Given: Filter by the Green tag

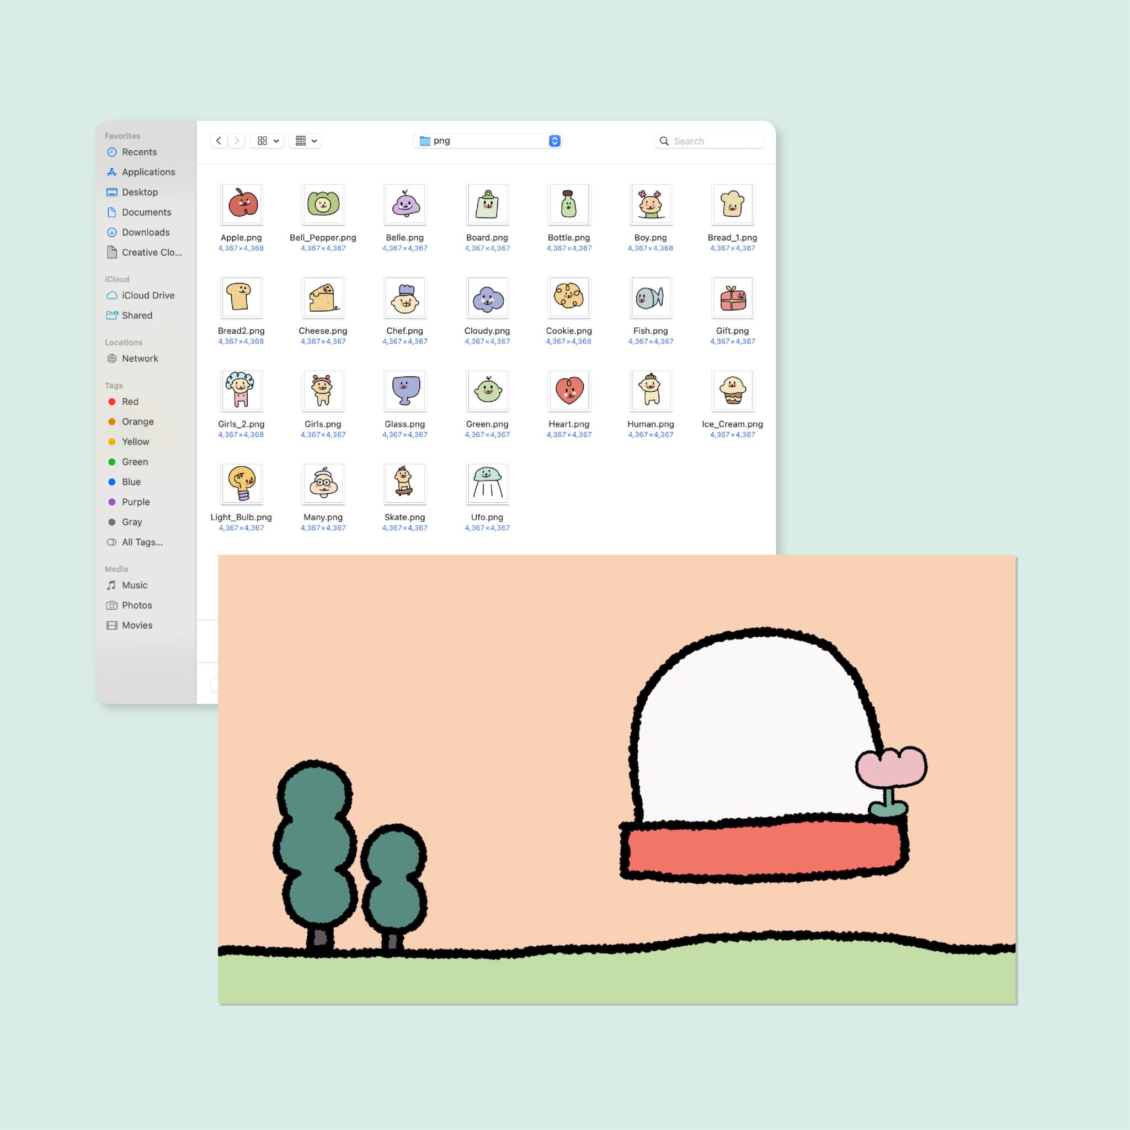Looking at the screenshot, I should (x=127, y=462).
